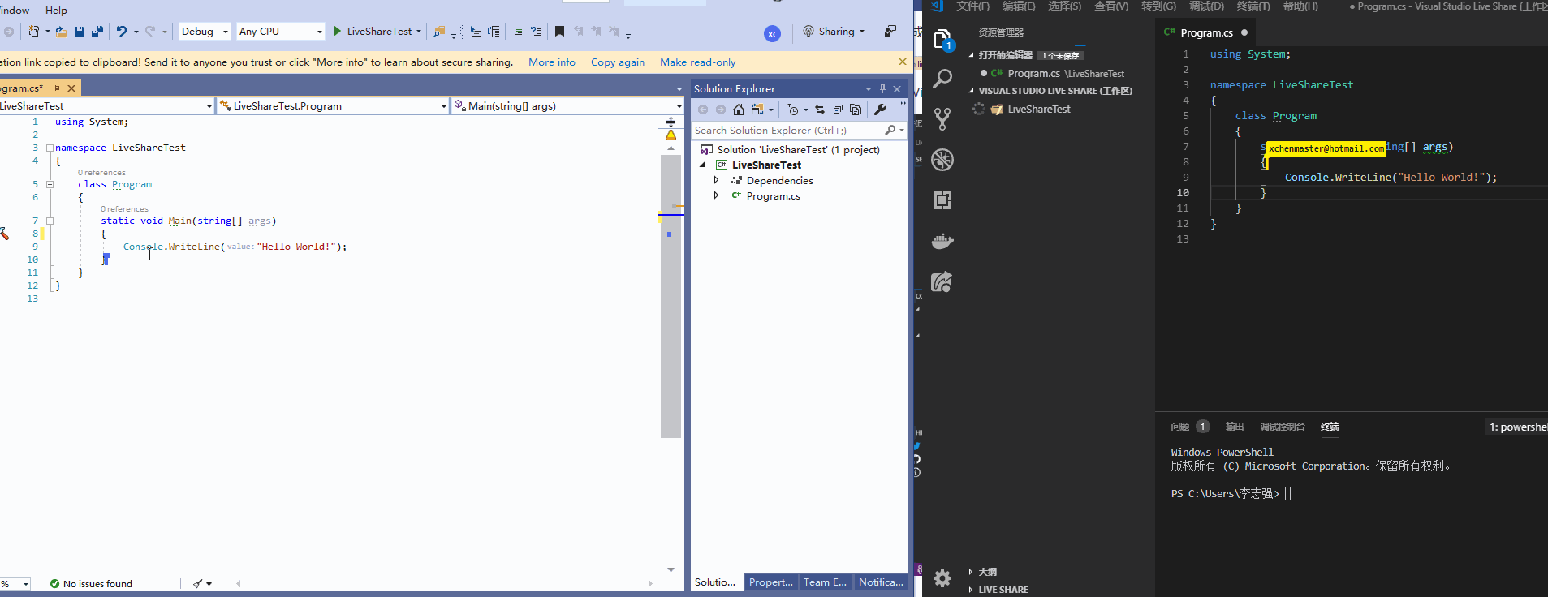The image size is (1548, 597).
Task: Click the Undo arrow icon in Visual Studio
Action: pos(121,32)
